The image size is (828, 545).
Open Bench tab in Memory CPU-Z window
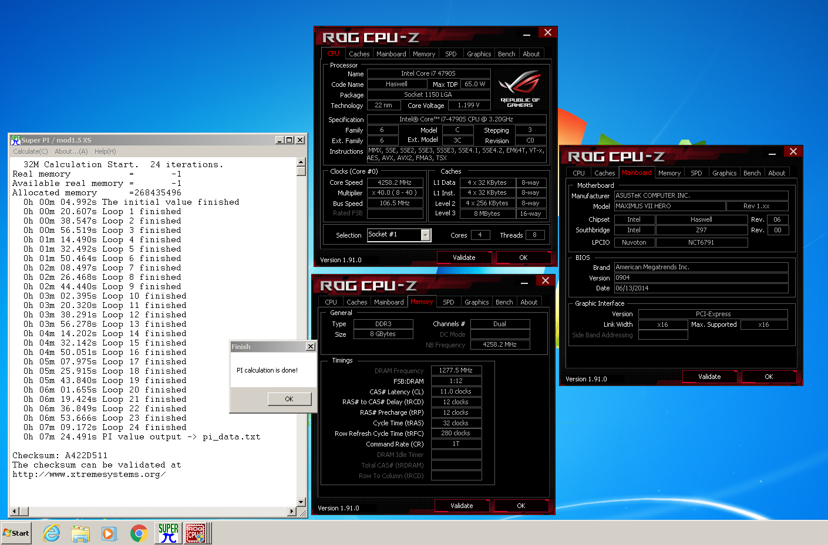pyautogui.click(x=504, y=302)
